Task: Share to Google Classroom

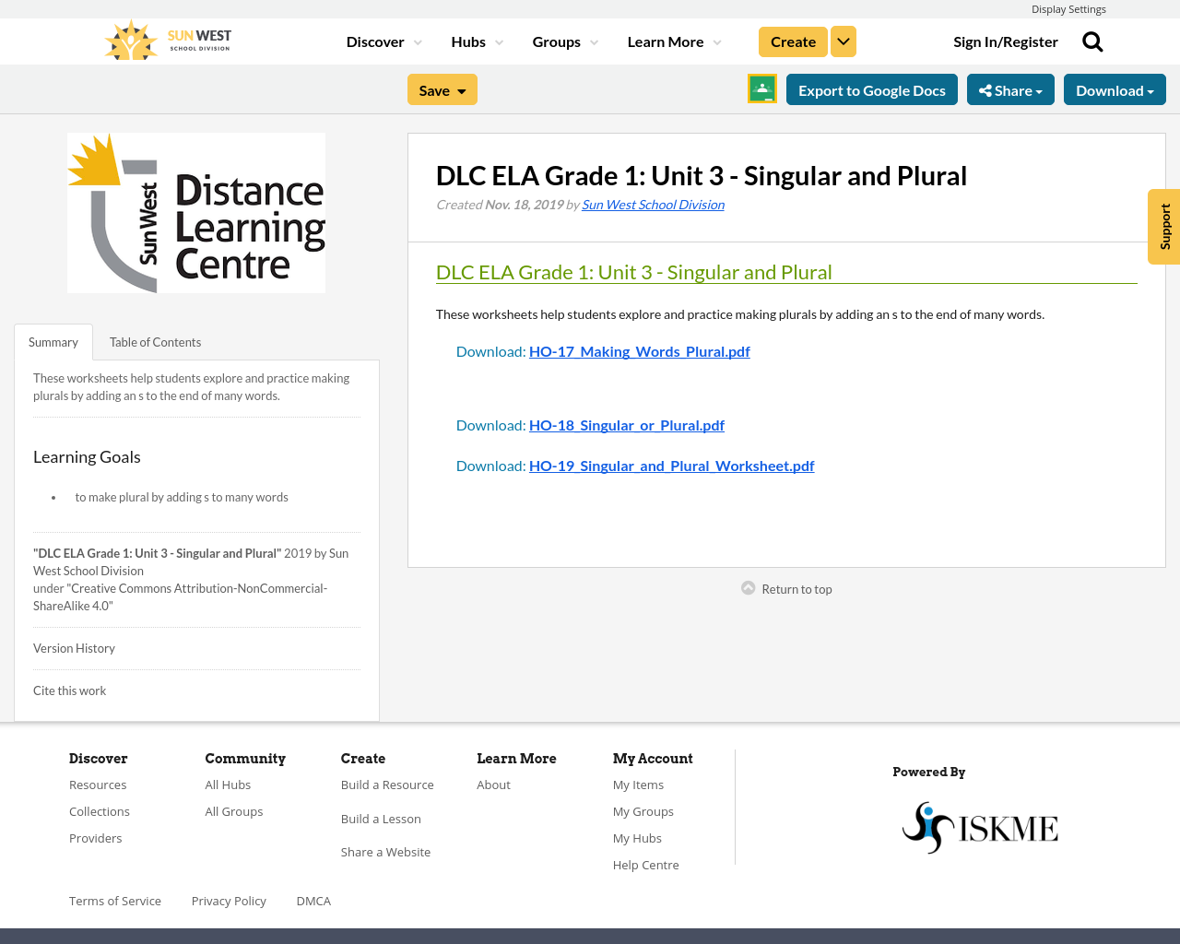Action: [x=761, y=89]
